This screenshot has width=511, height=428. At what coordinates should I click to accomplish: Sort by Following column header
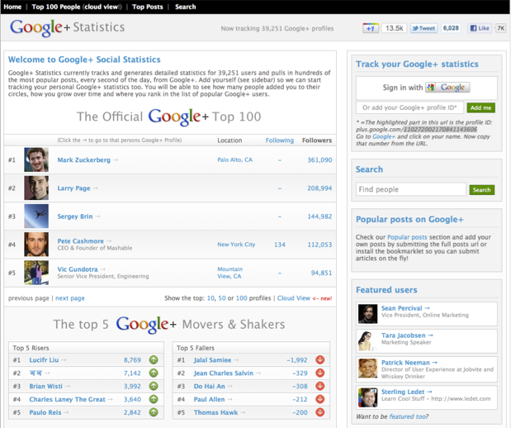(x=280, y=140)
